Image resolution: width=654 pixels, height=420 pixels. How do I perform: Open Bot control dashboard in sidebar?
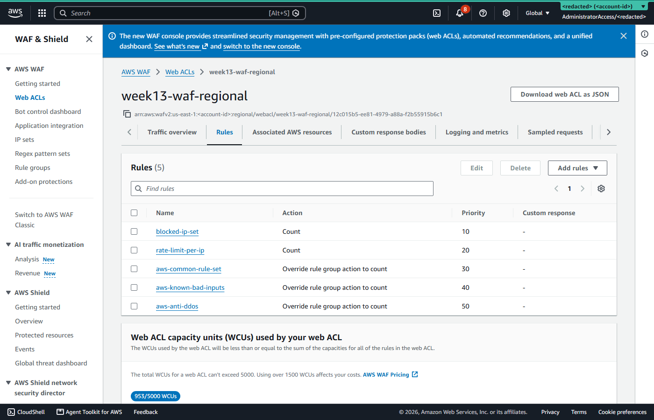pos(48,112)
